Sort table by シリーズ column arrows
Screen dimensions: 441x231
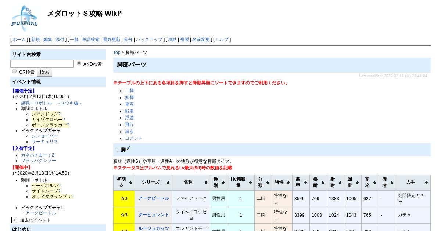click(x=168, y=183)
